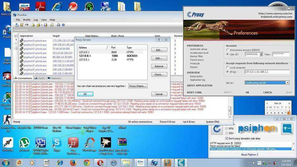This screenshot has height=167, width=297.
Task: Open Application log in CProxy overview
Action: pos(198,80)
